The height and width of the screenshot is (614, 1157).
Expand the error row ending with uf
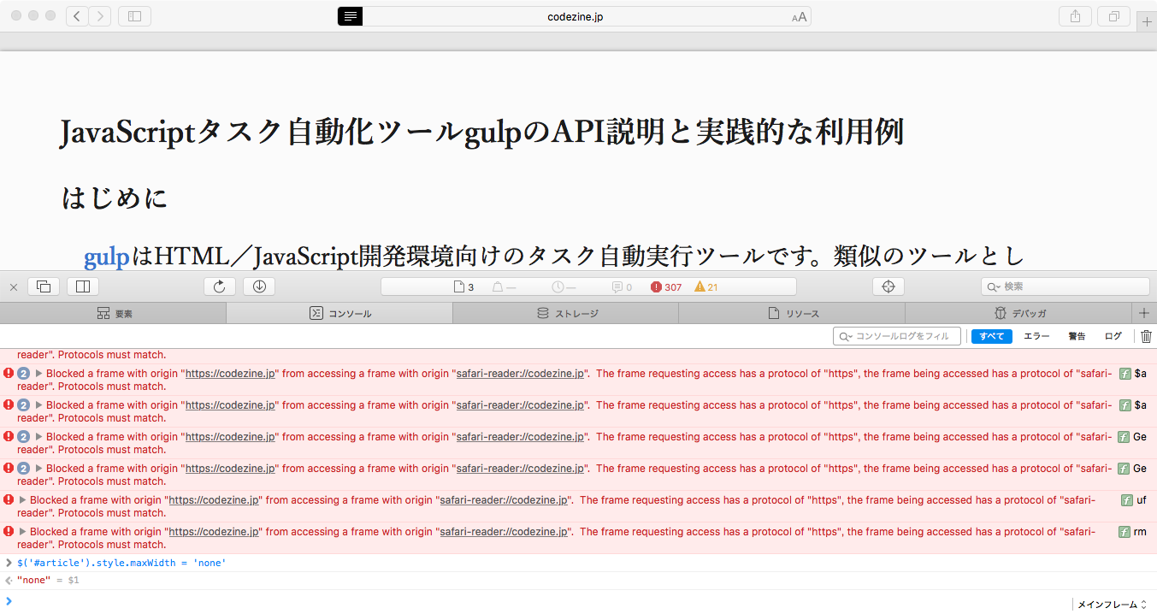pos(22,500)
